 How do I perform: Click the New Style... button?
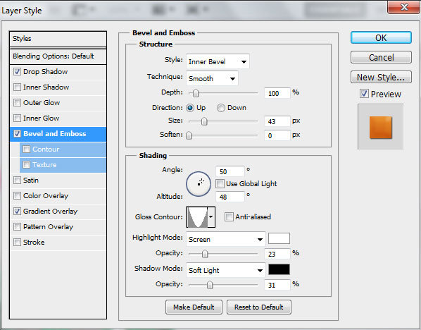(x=381, y=77)
